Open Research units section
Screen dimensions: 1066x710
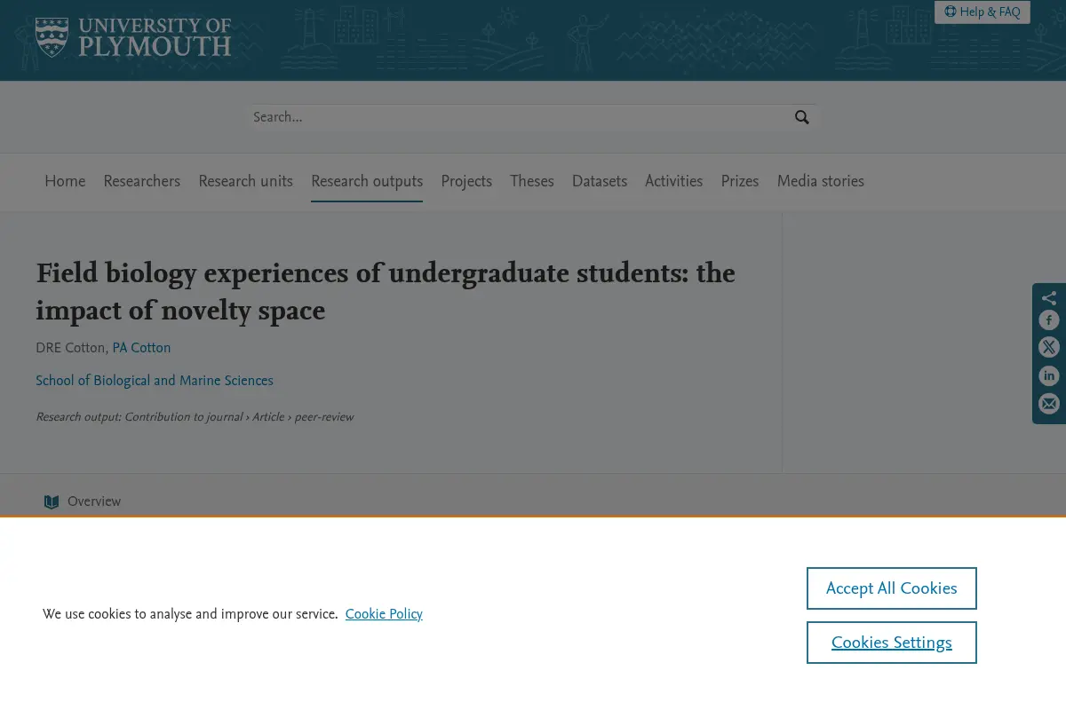click(x=245, y=181)
